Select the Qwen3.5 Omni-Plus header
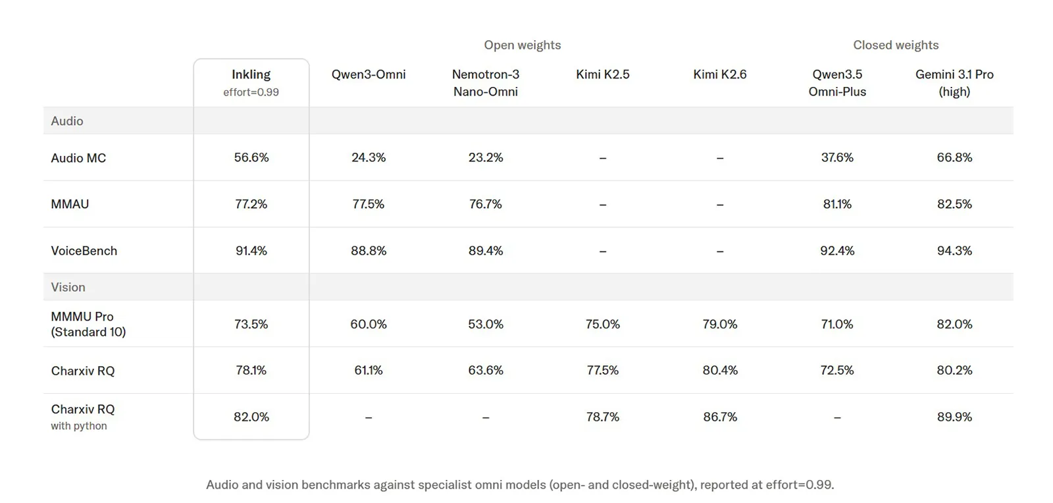Image resolution: width=1053 pixels, height=503 pixels. click(x=837, y=83)
